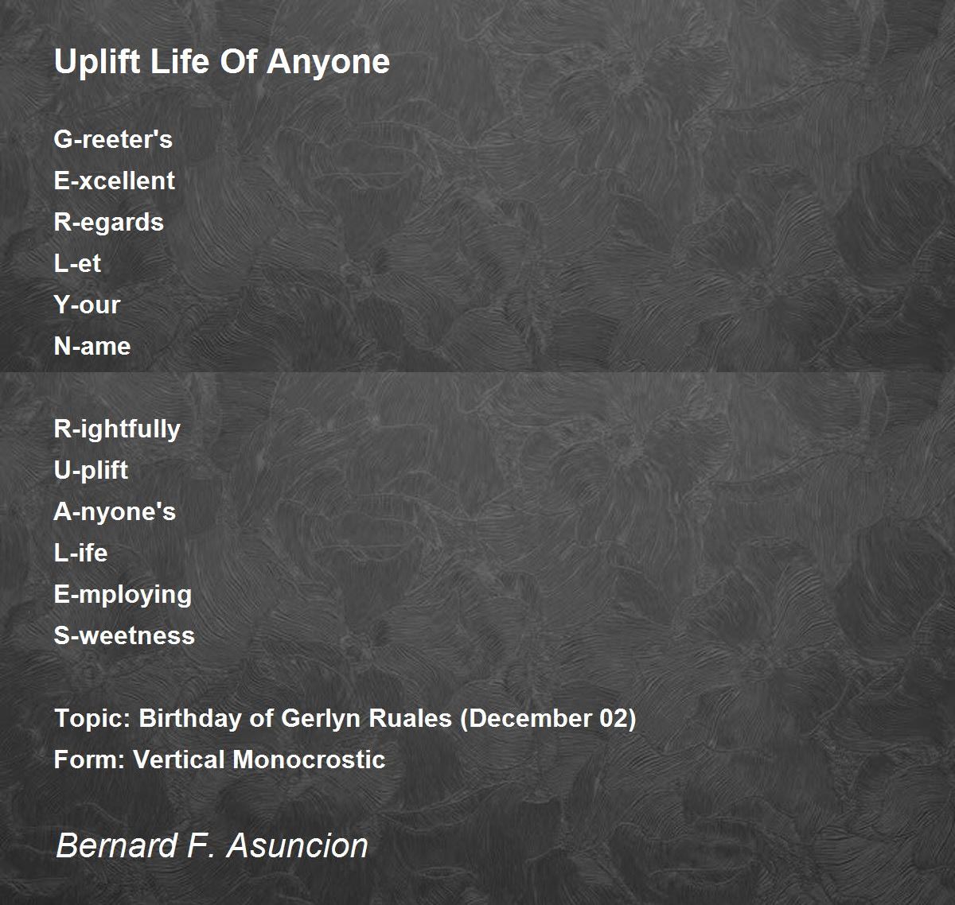
Task: Click the line N-ame
Action: click(92, 346)
